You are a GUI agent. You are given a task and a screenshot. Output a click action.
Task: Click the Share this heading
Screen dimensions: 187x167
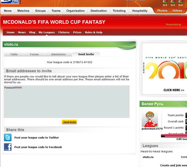click(15, 130)
